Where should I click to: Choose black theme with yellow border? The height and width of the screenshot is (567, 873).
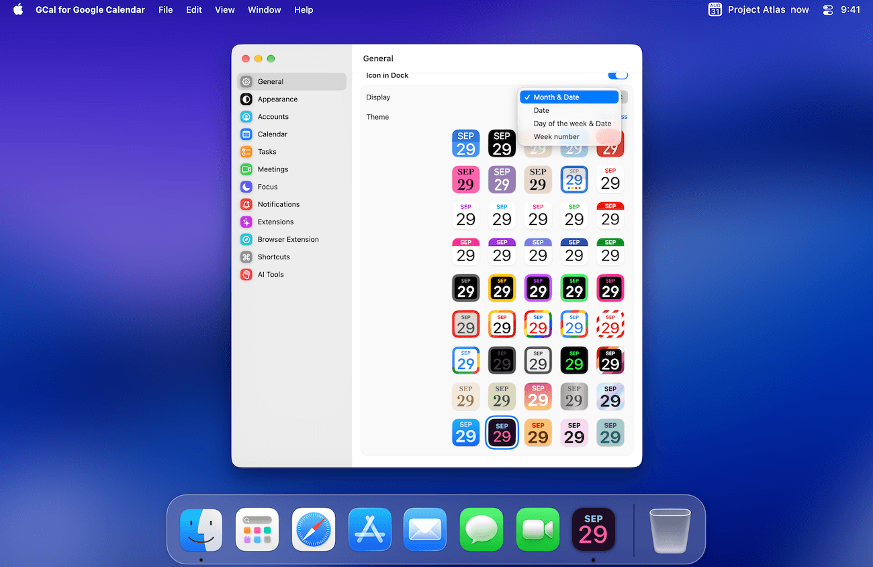click(502, 288)
